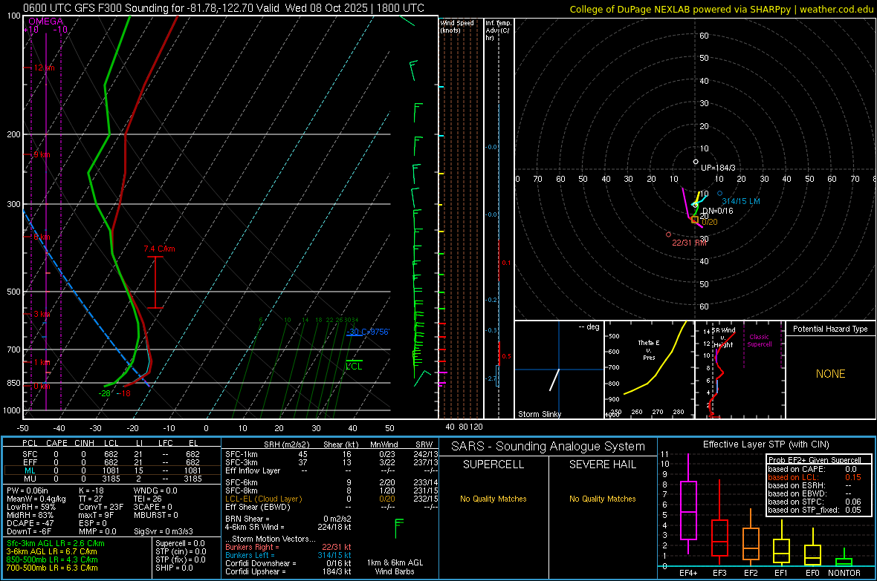Click the SHIP = 0.0 parameter
877x581 pixels.
pyautogui.click(x=174, y=568)
